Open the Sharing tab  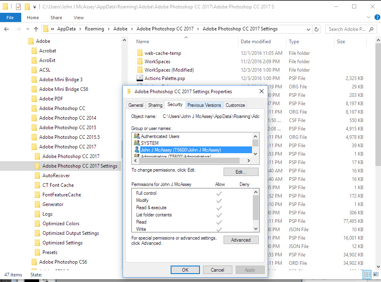[155, 105]
